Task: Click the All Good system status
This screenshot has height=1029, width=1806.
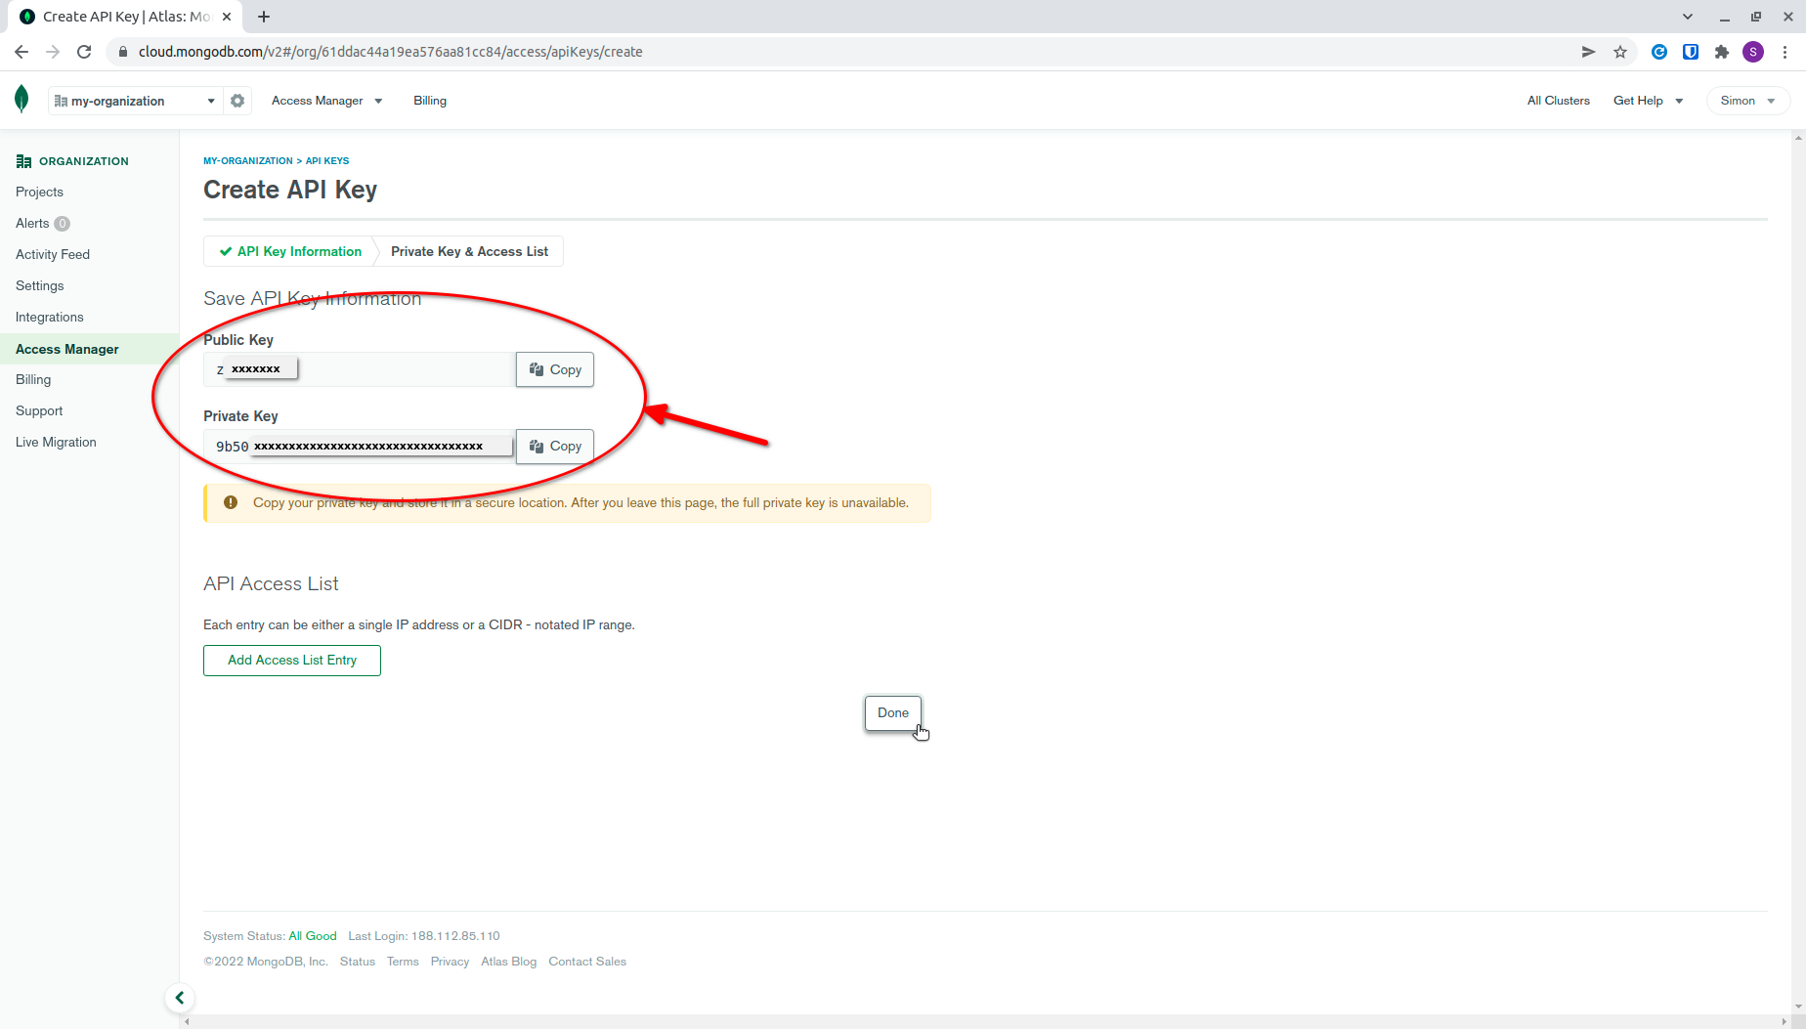Action: tap(313, 936)
